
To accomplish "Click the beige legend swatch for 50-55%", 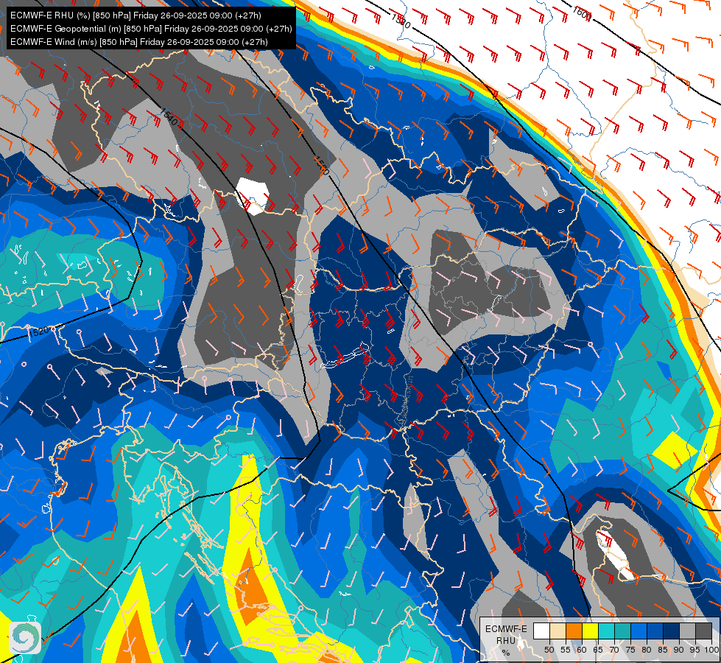I will tap(558, 631).
